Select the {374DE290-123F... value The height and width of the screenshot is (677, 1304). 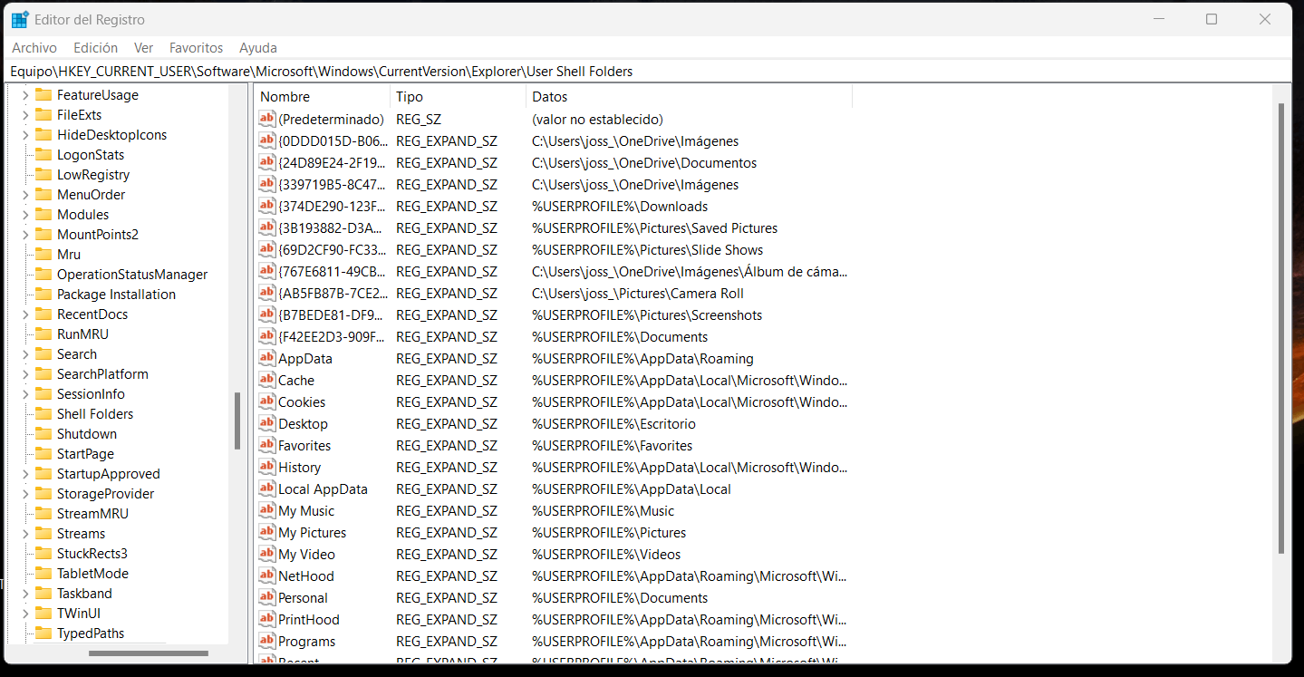(x=333, y=206)
